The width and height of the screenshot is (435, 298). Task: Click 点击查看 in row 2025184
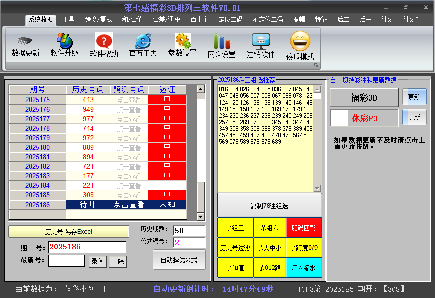(x=129, y=186)
